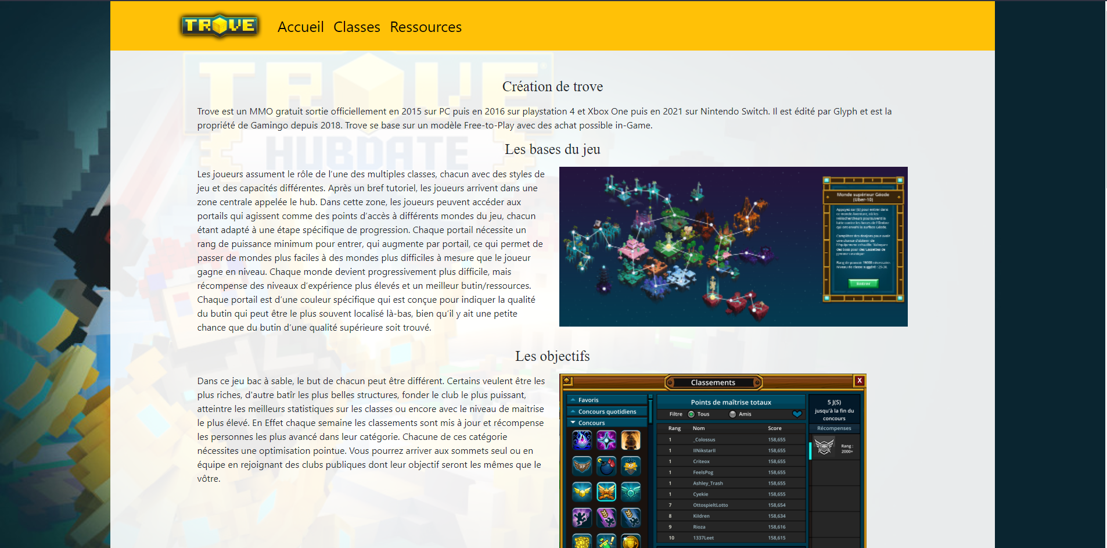Click the "Les objectifs" heading
1107x548 pixels.
pyautogui.click(x=552, y=356)
